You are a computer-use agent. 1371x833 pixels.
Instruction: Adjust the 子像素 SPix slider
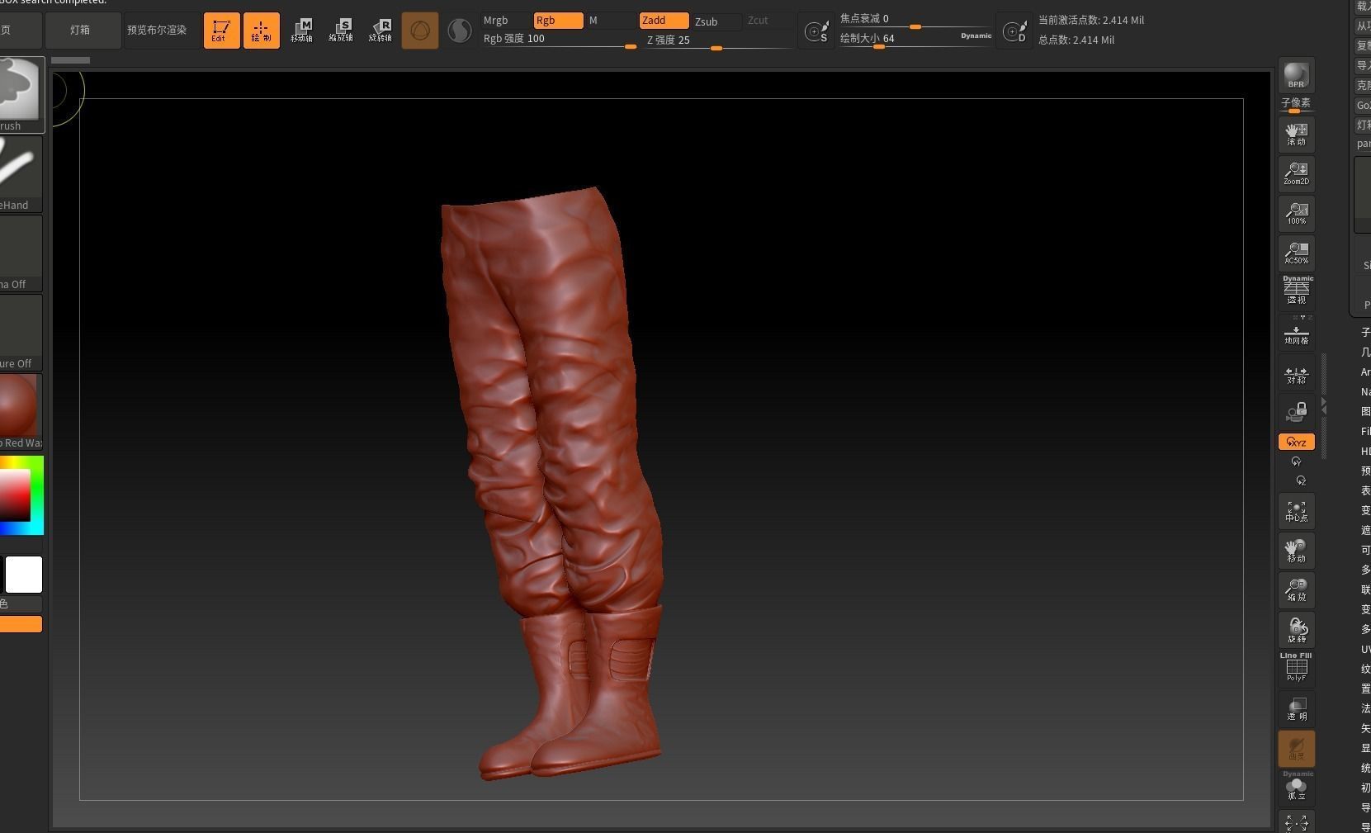(1296, 105)
